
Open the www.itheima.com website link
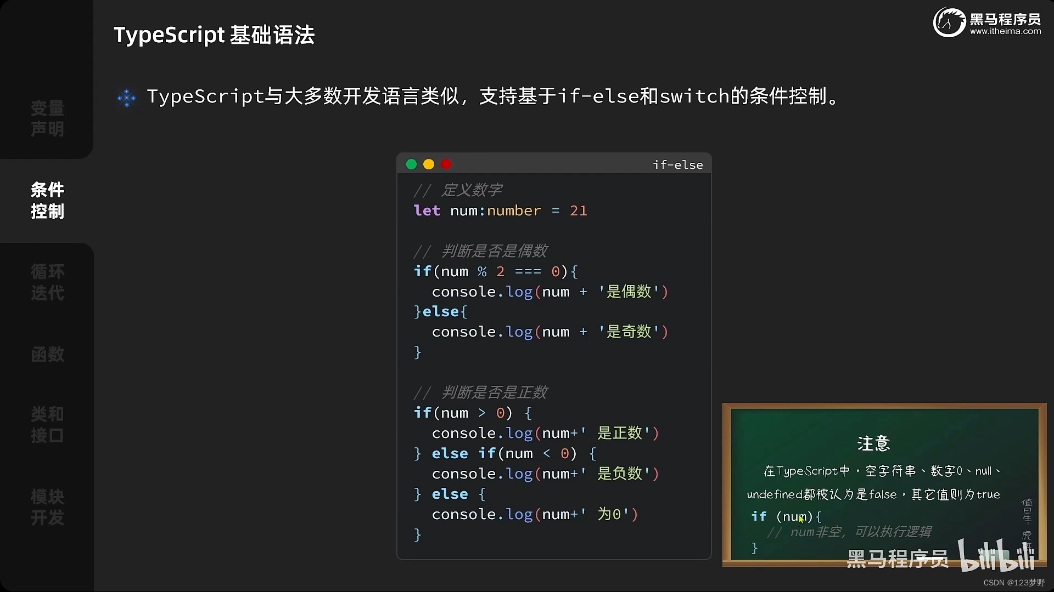coord(1006,31)
